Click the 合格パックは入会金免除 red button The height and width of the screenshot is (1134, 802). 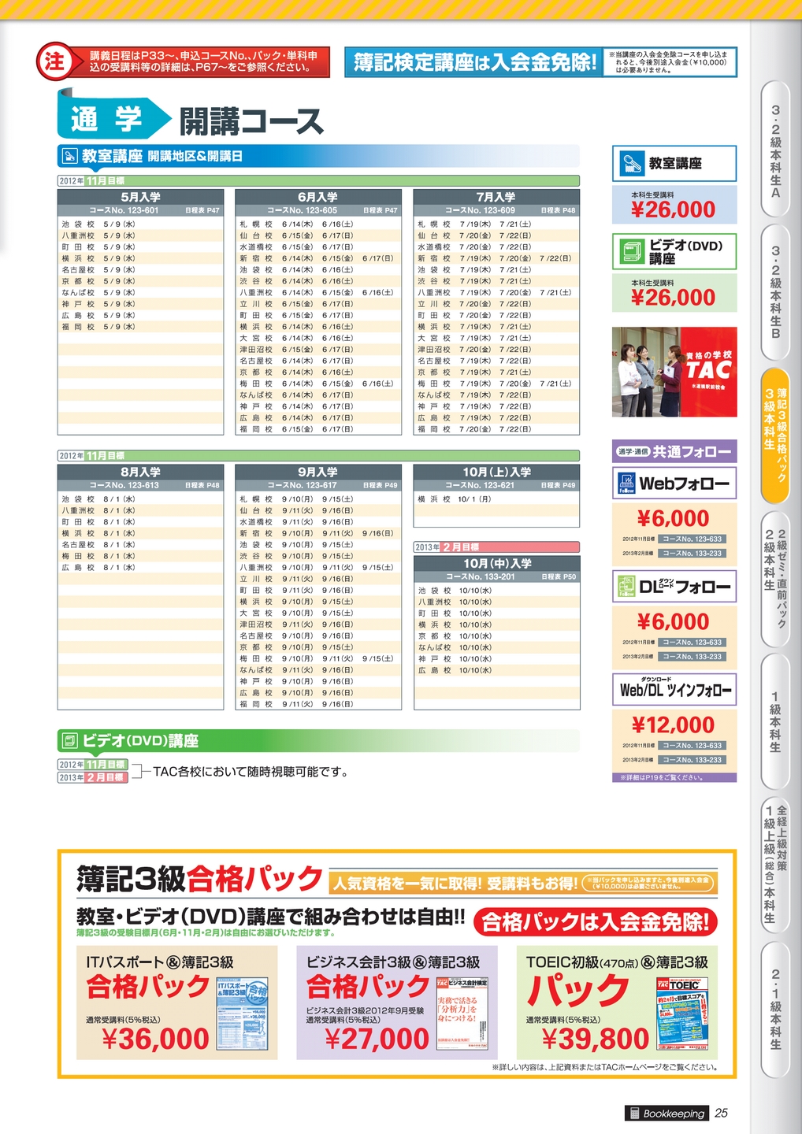point(596,921)
